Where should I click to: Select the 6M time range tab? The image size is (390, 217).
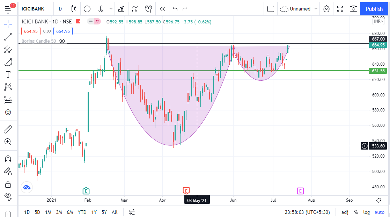coord(70,212)
